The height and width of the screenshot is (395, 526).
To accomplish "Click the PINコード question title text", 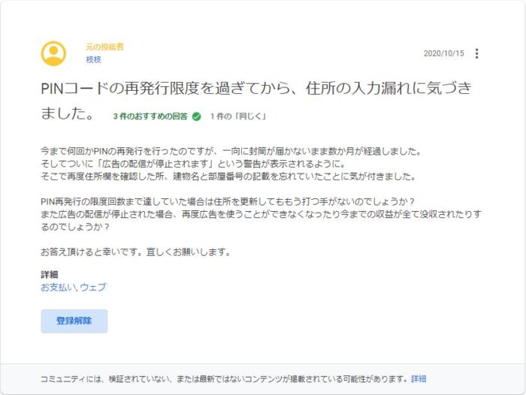I will [256, 100].
